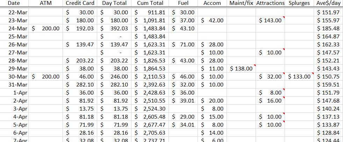Click the $185.48 Ave$/day cell
The image size is (343, 142).
click(x=328, y=29)
